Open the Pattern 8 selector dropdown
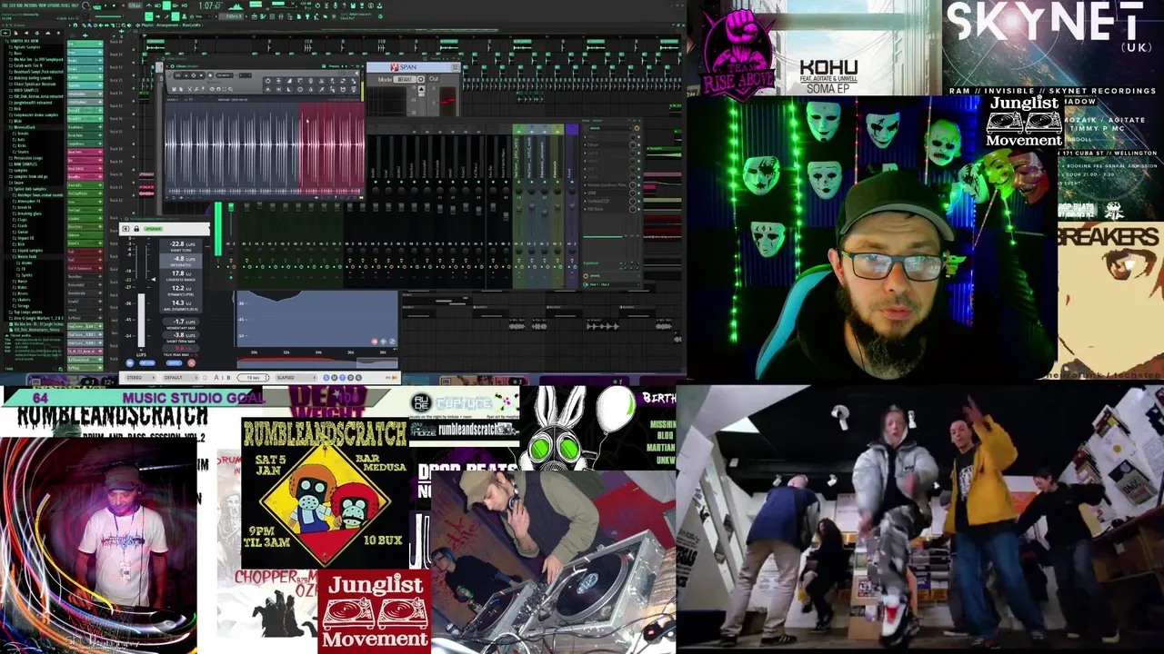 pos(231,15)
